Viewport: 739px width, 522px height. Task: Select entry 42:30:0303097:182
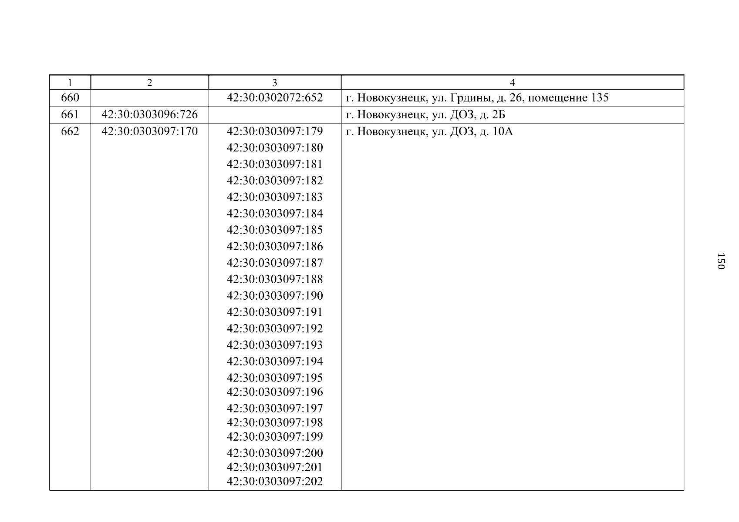click(275, 181)
